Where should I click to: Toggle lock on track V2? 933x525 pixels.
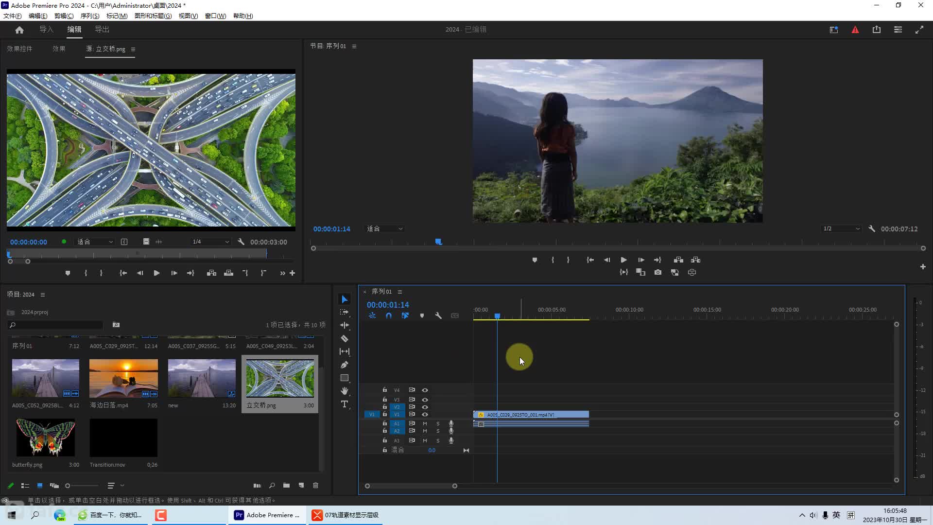pyautogui.click(x=385, y=407)
